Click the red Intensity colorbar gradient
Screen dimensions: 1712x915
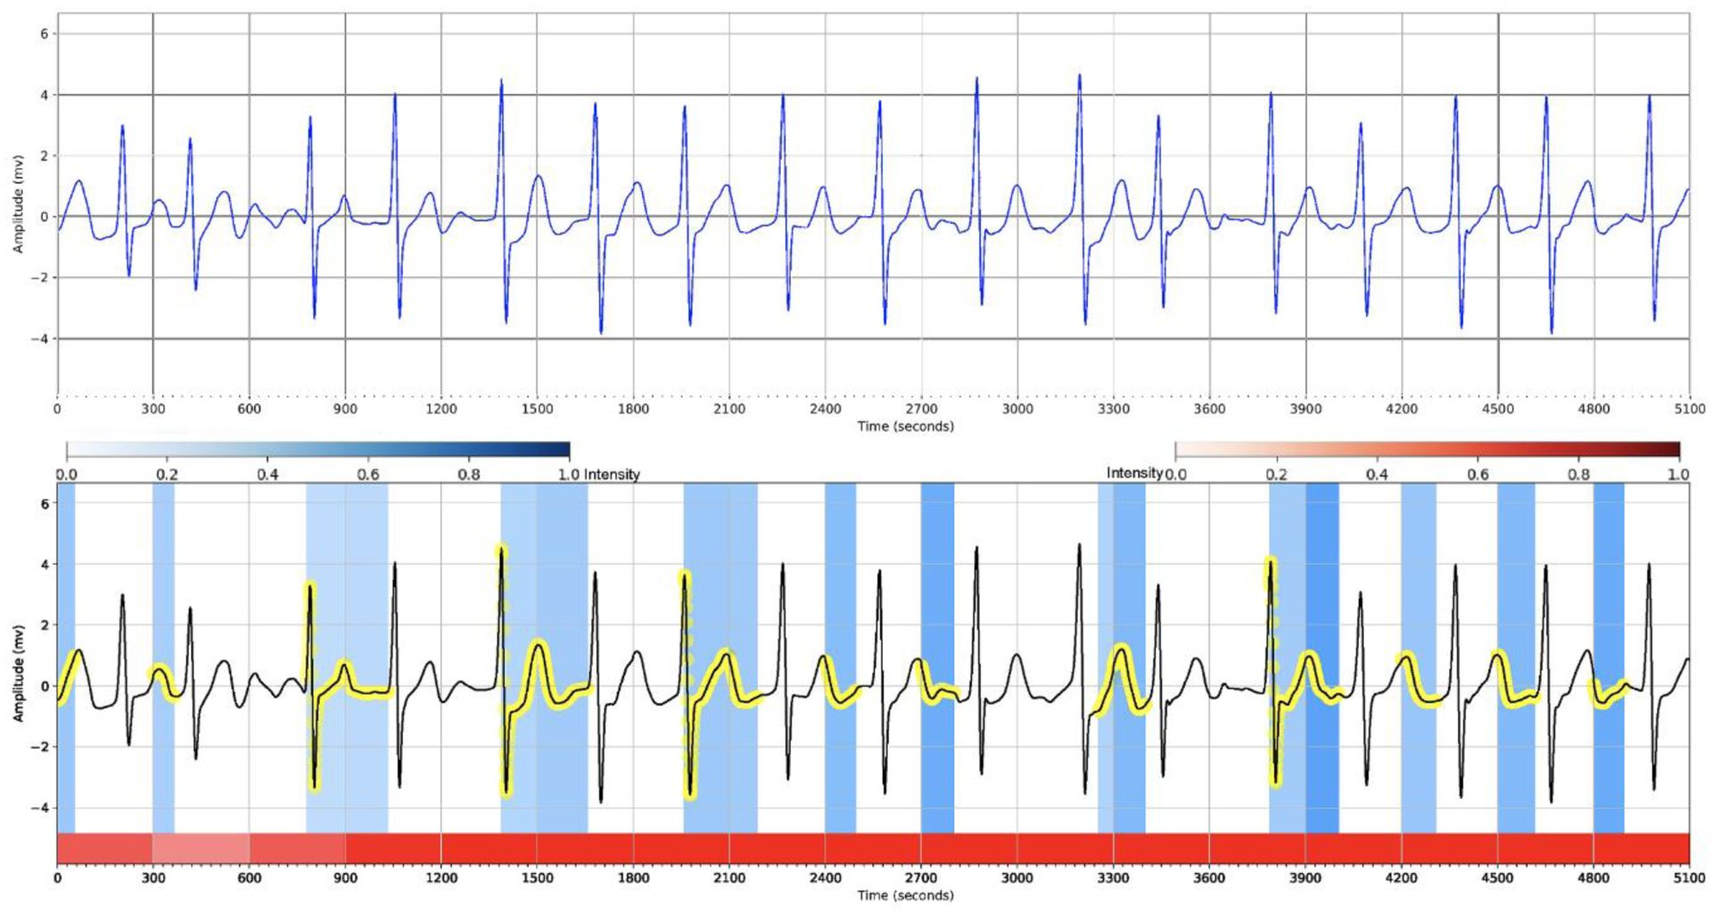click(1427, 450)
